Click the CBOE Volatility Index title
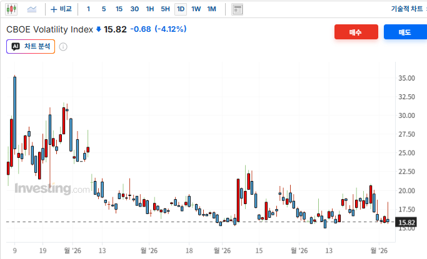Image resolution: width=427 pixels, height=259 pixels. (x=49, y=29)
